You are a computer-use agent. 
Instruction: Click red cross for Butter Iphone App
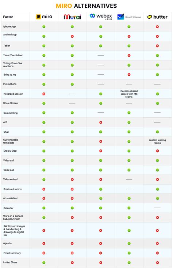157,27
